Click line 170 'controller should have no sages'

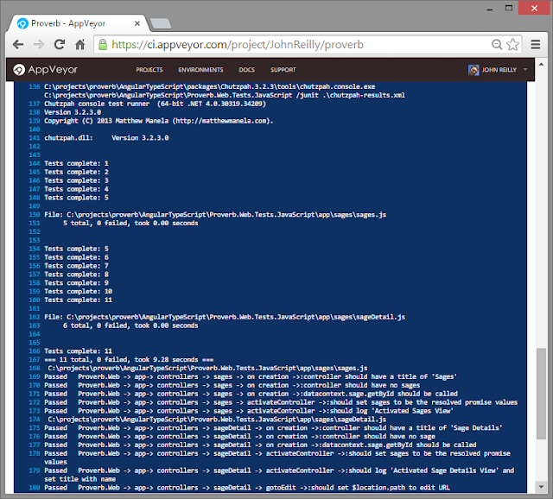tap(232, 385)
